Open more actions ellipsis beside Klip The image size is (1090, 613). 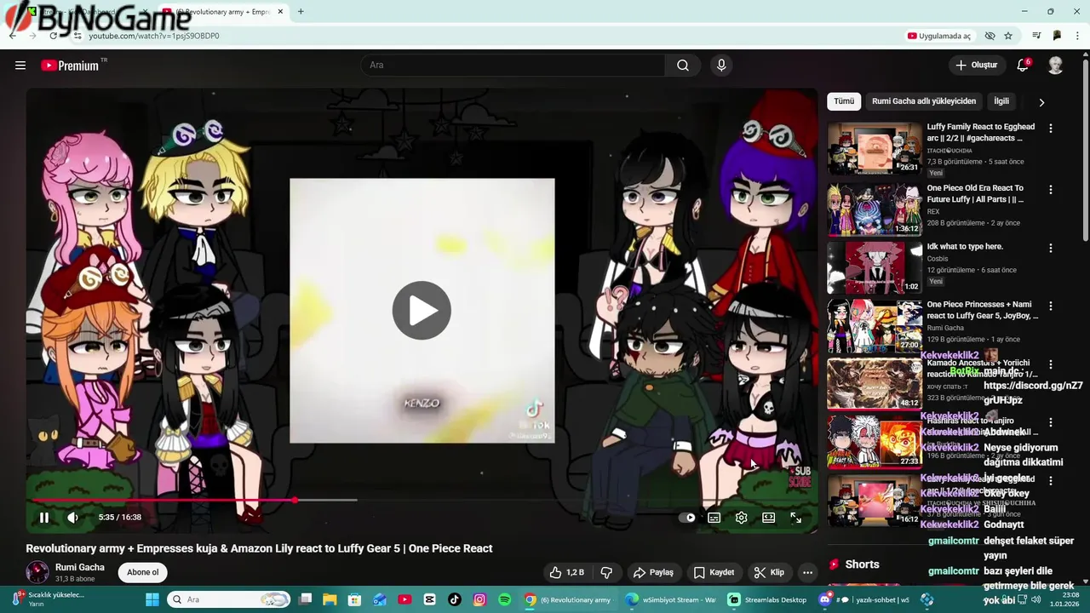pos(807,572)
